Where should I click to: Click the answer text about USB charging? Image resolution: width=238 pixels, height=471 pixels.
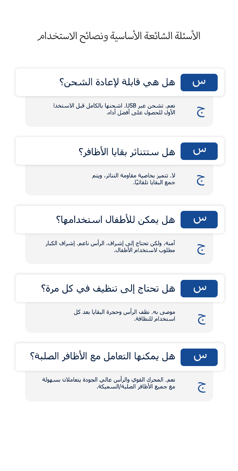coord(114,109)
